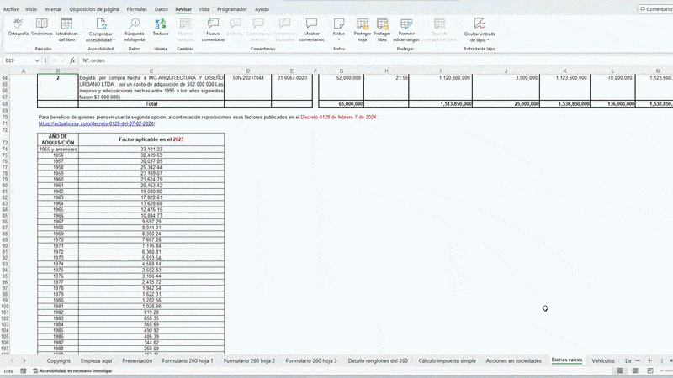
Task: Add a Nuevo comentario
Action: point(213,29)
